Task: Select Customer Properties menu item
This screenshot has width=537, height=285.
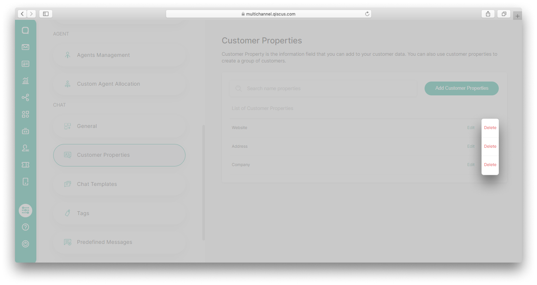Action: pyautogui.click(x=119, y=155)
